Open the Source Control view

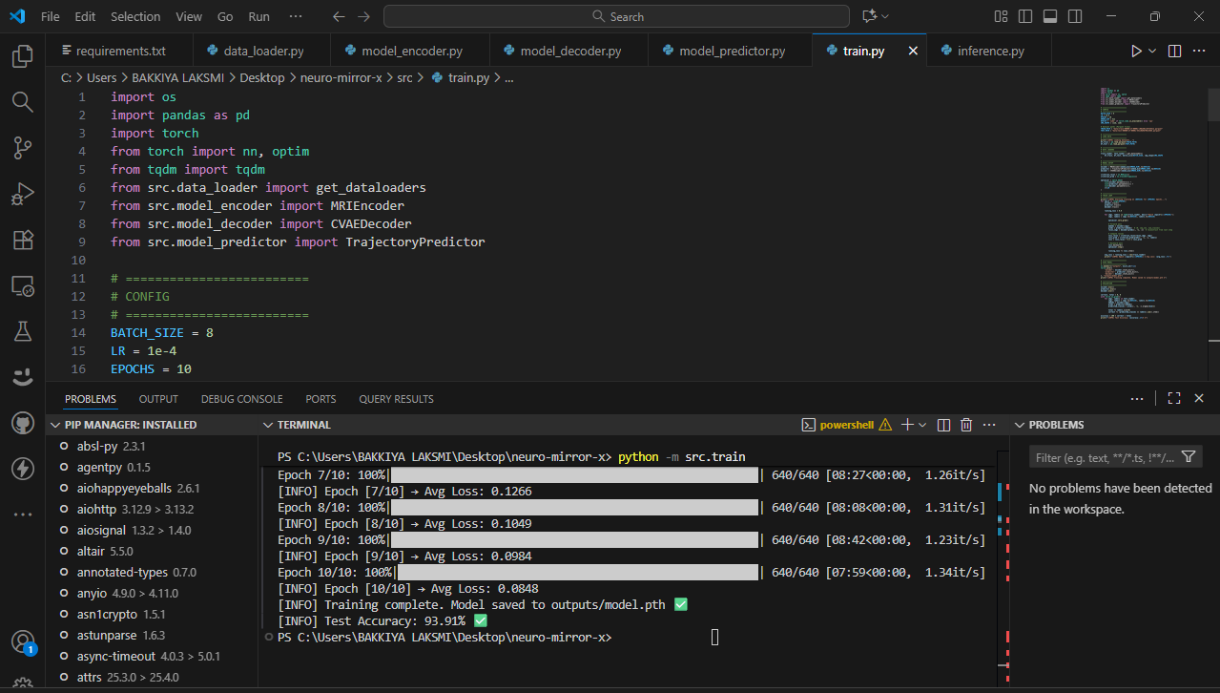click(23, 147)
